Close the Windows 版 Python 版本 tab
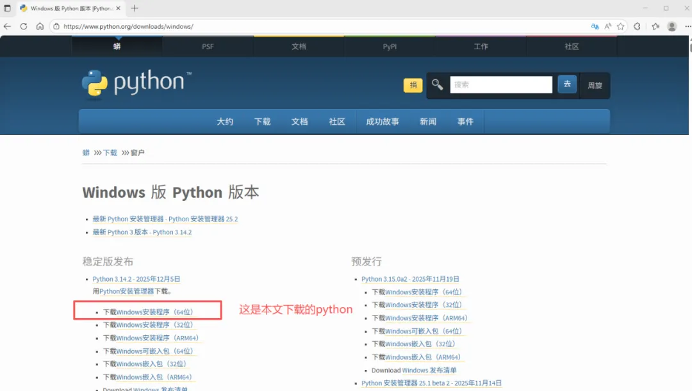The height and width of the screenshot is (391, 692). pos(119,8)
